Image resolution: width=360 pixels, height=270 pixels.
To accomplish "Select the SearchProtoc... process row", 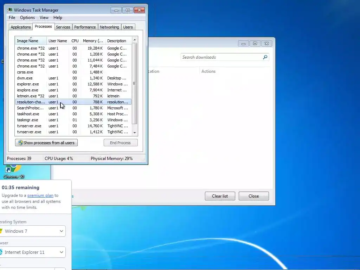I will 73,108.
